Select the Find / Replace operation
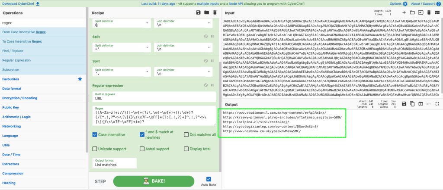This screenshot has height=190, width=443. (13, 51)
